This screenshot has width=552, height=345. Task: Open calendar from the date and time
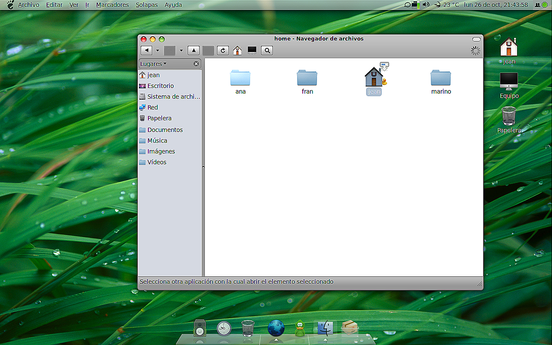(496, 5)
